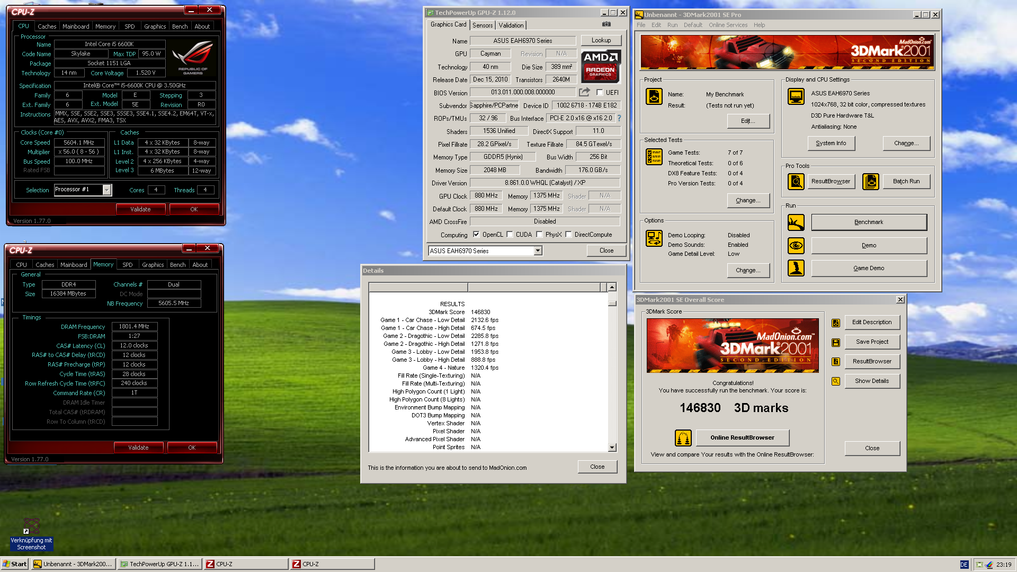Open the File menu in 3DMark2001
The image size is (1017, 572).
[641, 25]
